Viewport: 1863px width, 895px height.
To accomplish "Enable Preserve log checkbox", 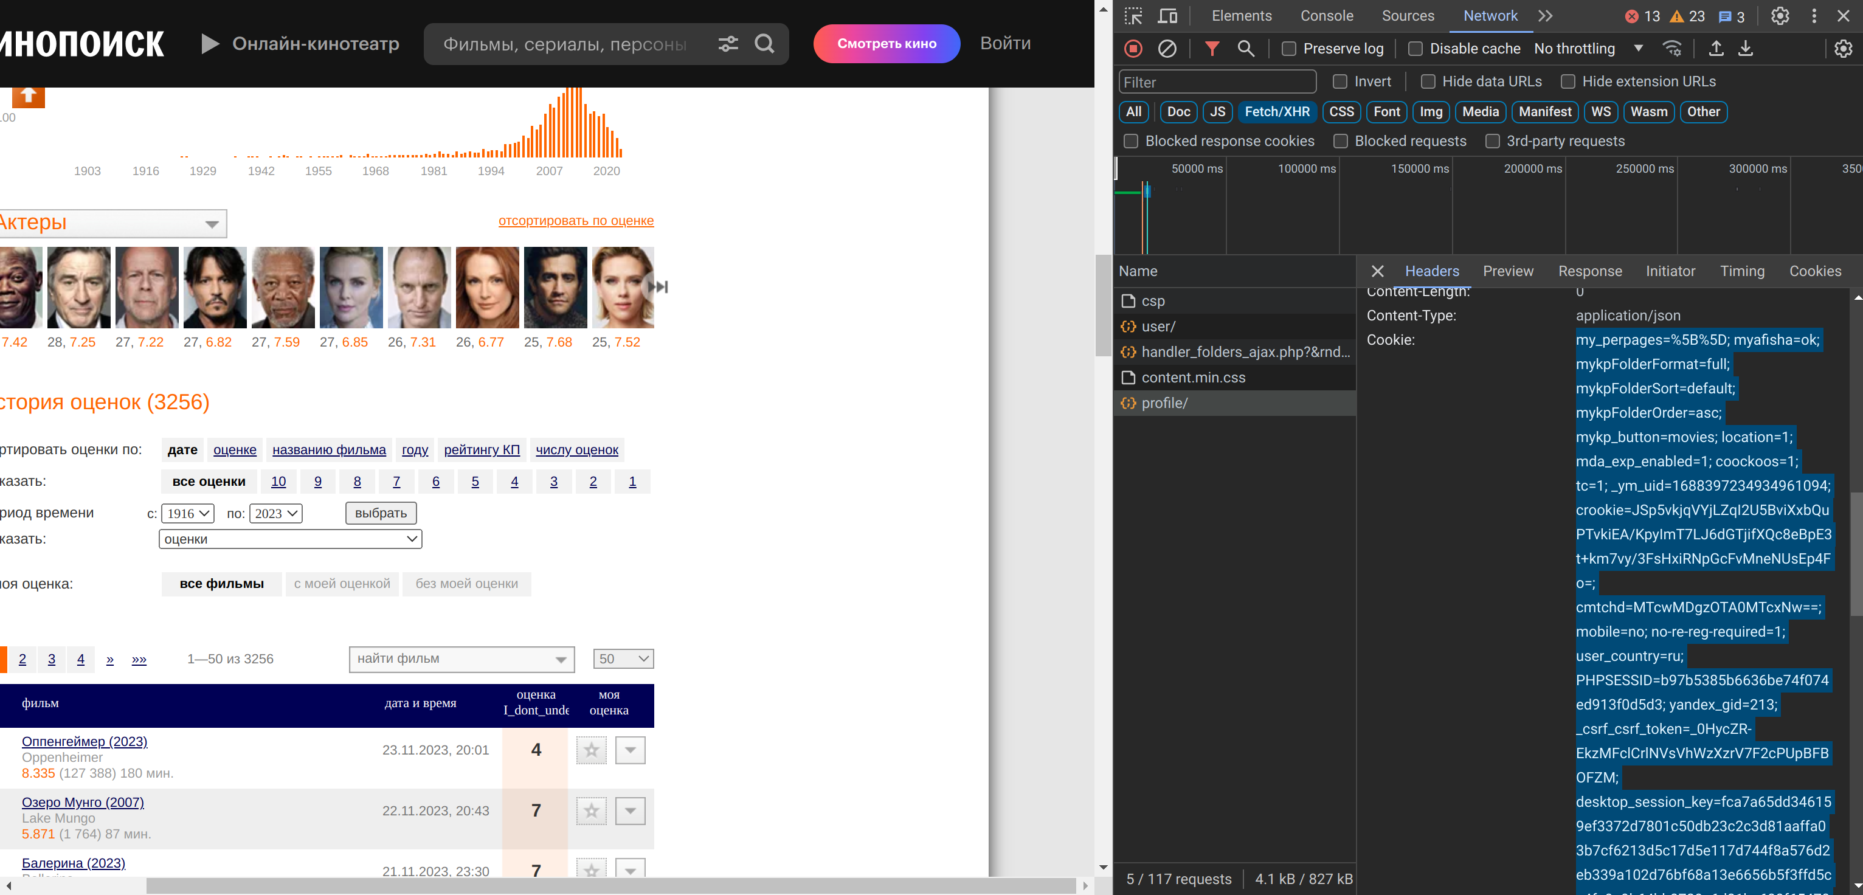I will (1288, 49).
